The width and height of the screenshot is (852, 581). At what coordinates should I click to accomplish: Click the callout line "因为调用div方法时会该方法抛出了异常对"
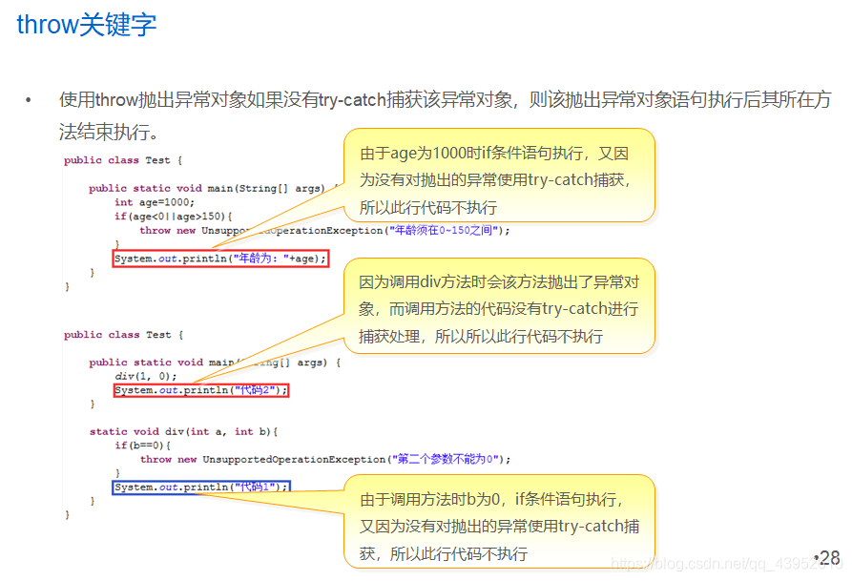coord(499,282)
